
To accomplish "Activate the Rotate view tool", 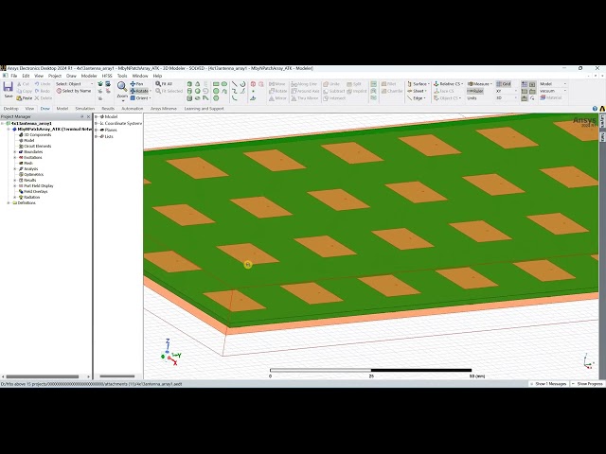I will 139,91.
